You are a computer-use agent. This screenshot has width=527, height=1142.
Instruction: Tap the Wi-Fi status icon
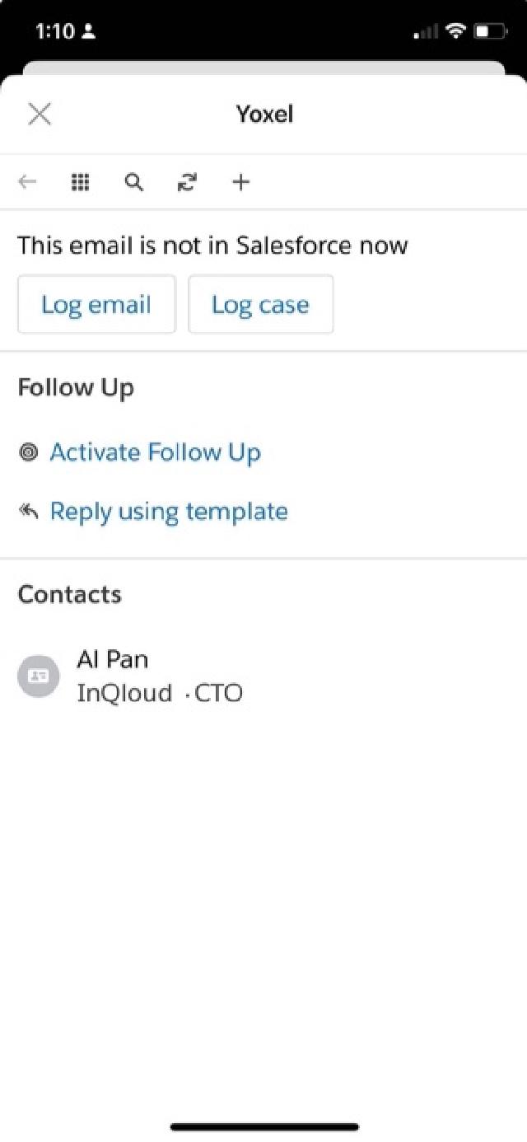click(455, 31)
